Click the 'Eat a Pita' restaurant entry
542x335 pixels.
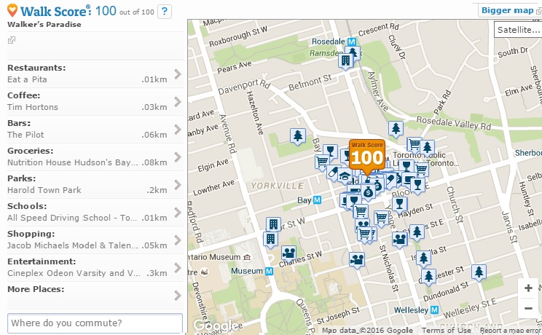[x=27, y=79]
